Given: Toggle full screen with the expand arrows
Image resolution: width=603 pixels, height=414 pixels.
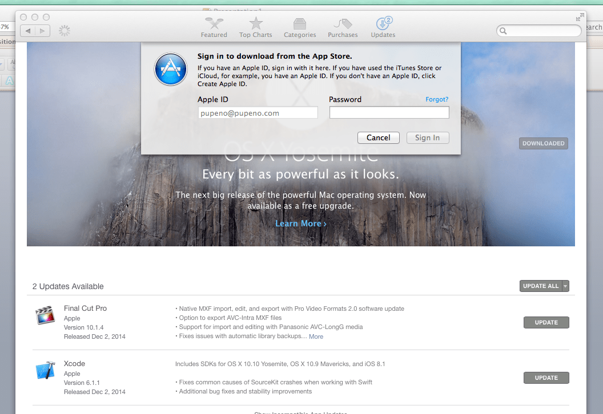Looking at the screenshot, I should (x=580, y=17).
